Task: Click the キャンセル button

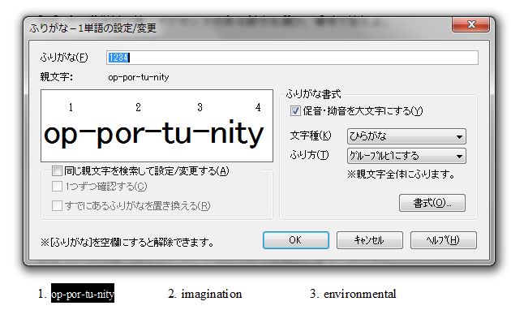Action: tap(370, 240)
